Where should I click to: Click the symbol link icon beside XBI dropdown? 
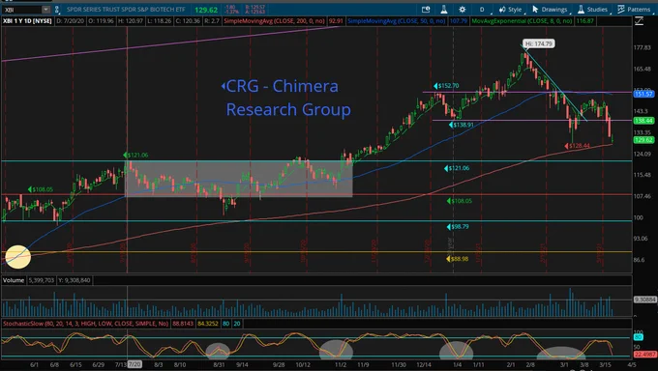(x=57, y=10)
